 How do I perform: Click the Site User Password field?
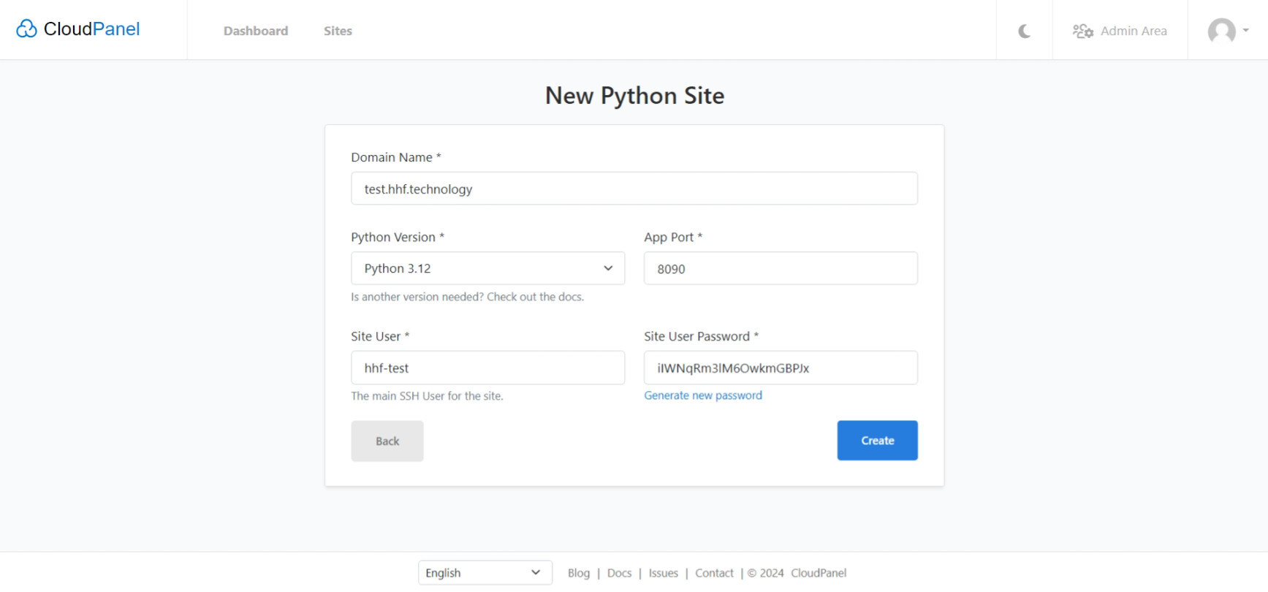[x=781, y=368]
